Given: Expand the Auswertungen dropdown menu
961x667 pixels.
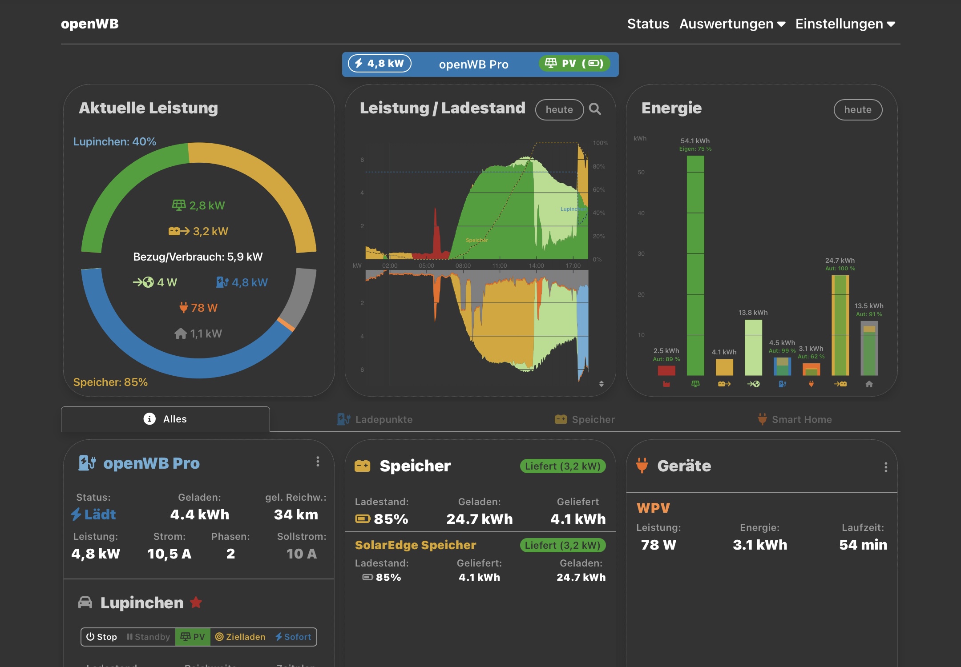Looking at the screenshot, I should pyautogui.click(x=732, y=24).
